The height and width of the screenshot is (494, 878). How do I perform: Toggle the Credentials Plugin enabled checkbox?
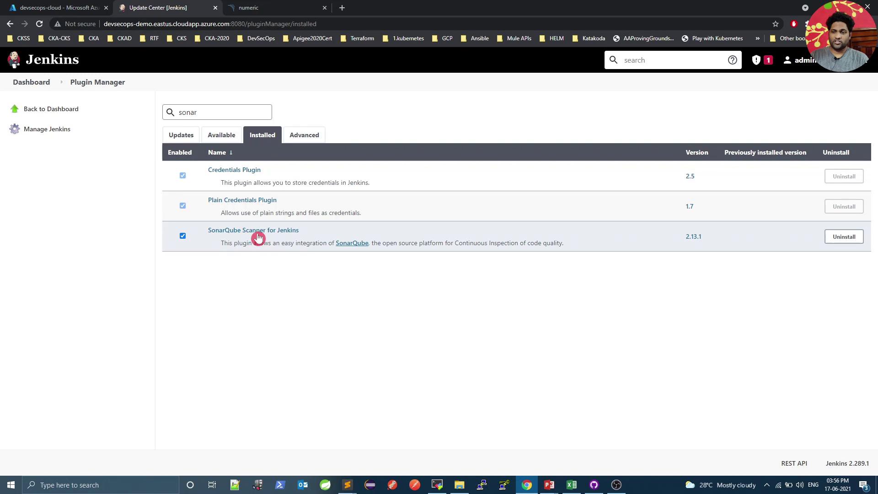(x=182, y=176)
